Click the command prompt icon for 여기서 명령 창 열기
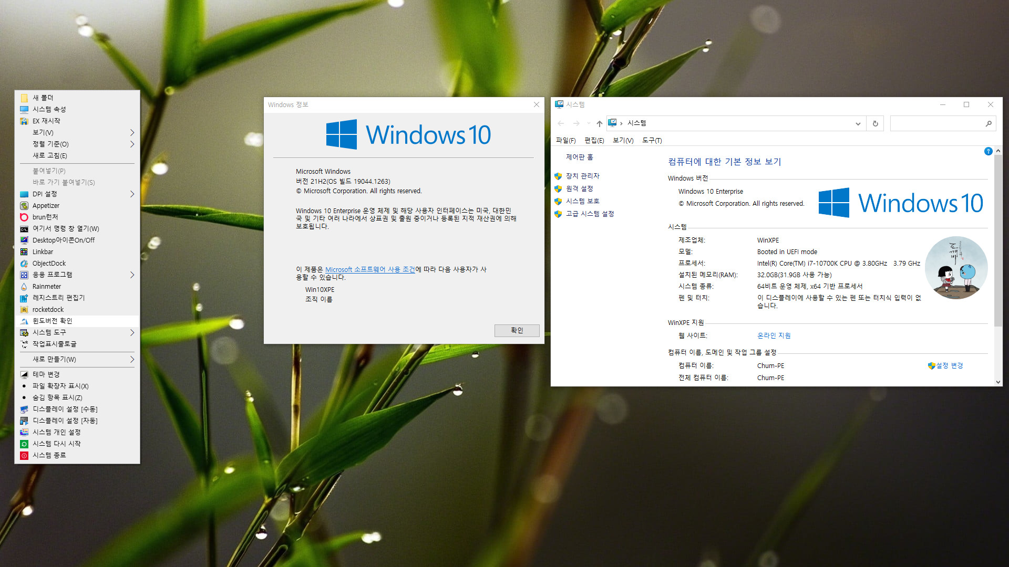1009x567 pixels. (24, 229)
